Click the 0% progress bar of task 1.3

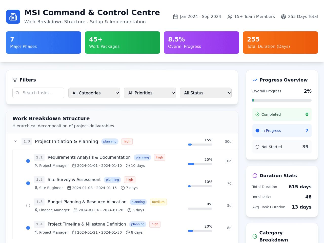point(200,209)
